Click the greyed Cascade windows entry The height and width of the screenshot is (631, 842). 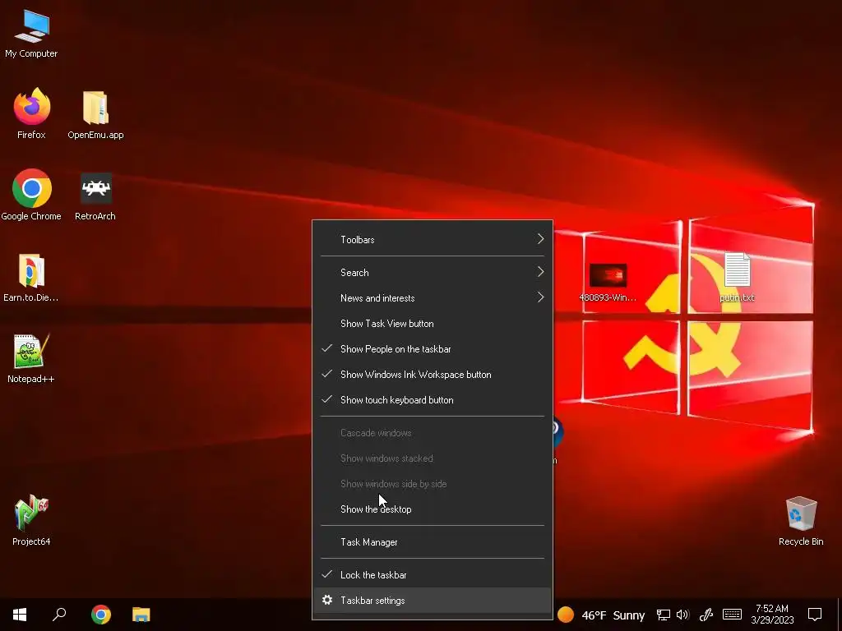point(433,432)
